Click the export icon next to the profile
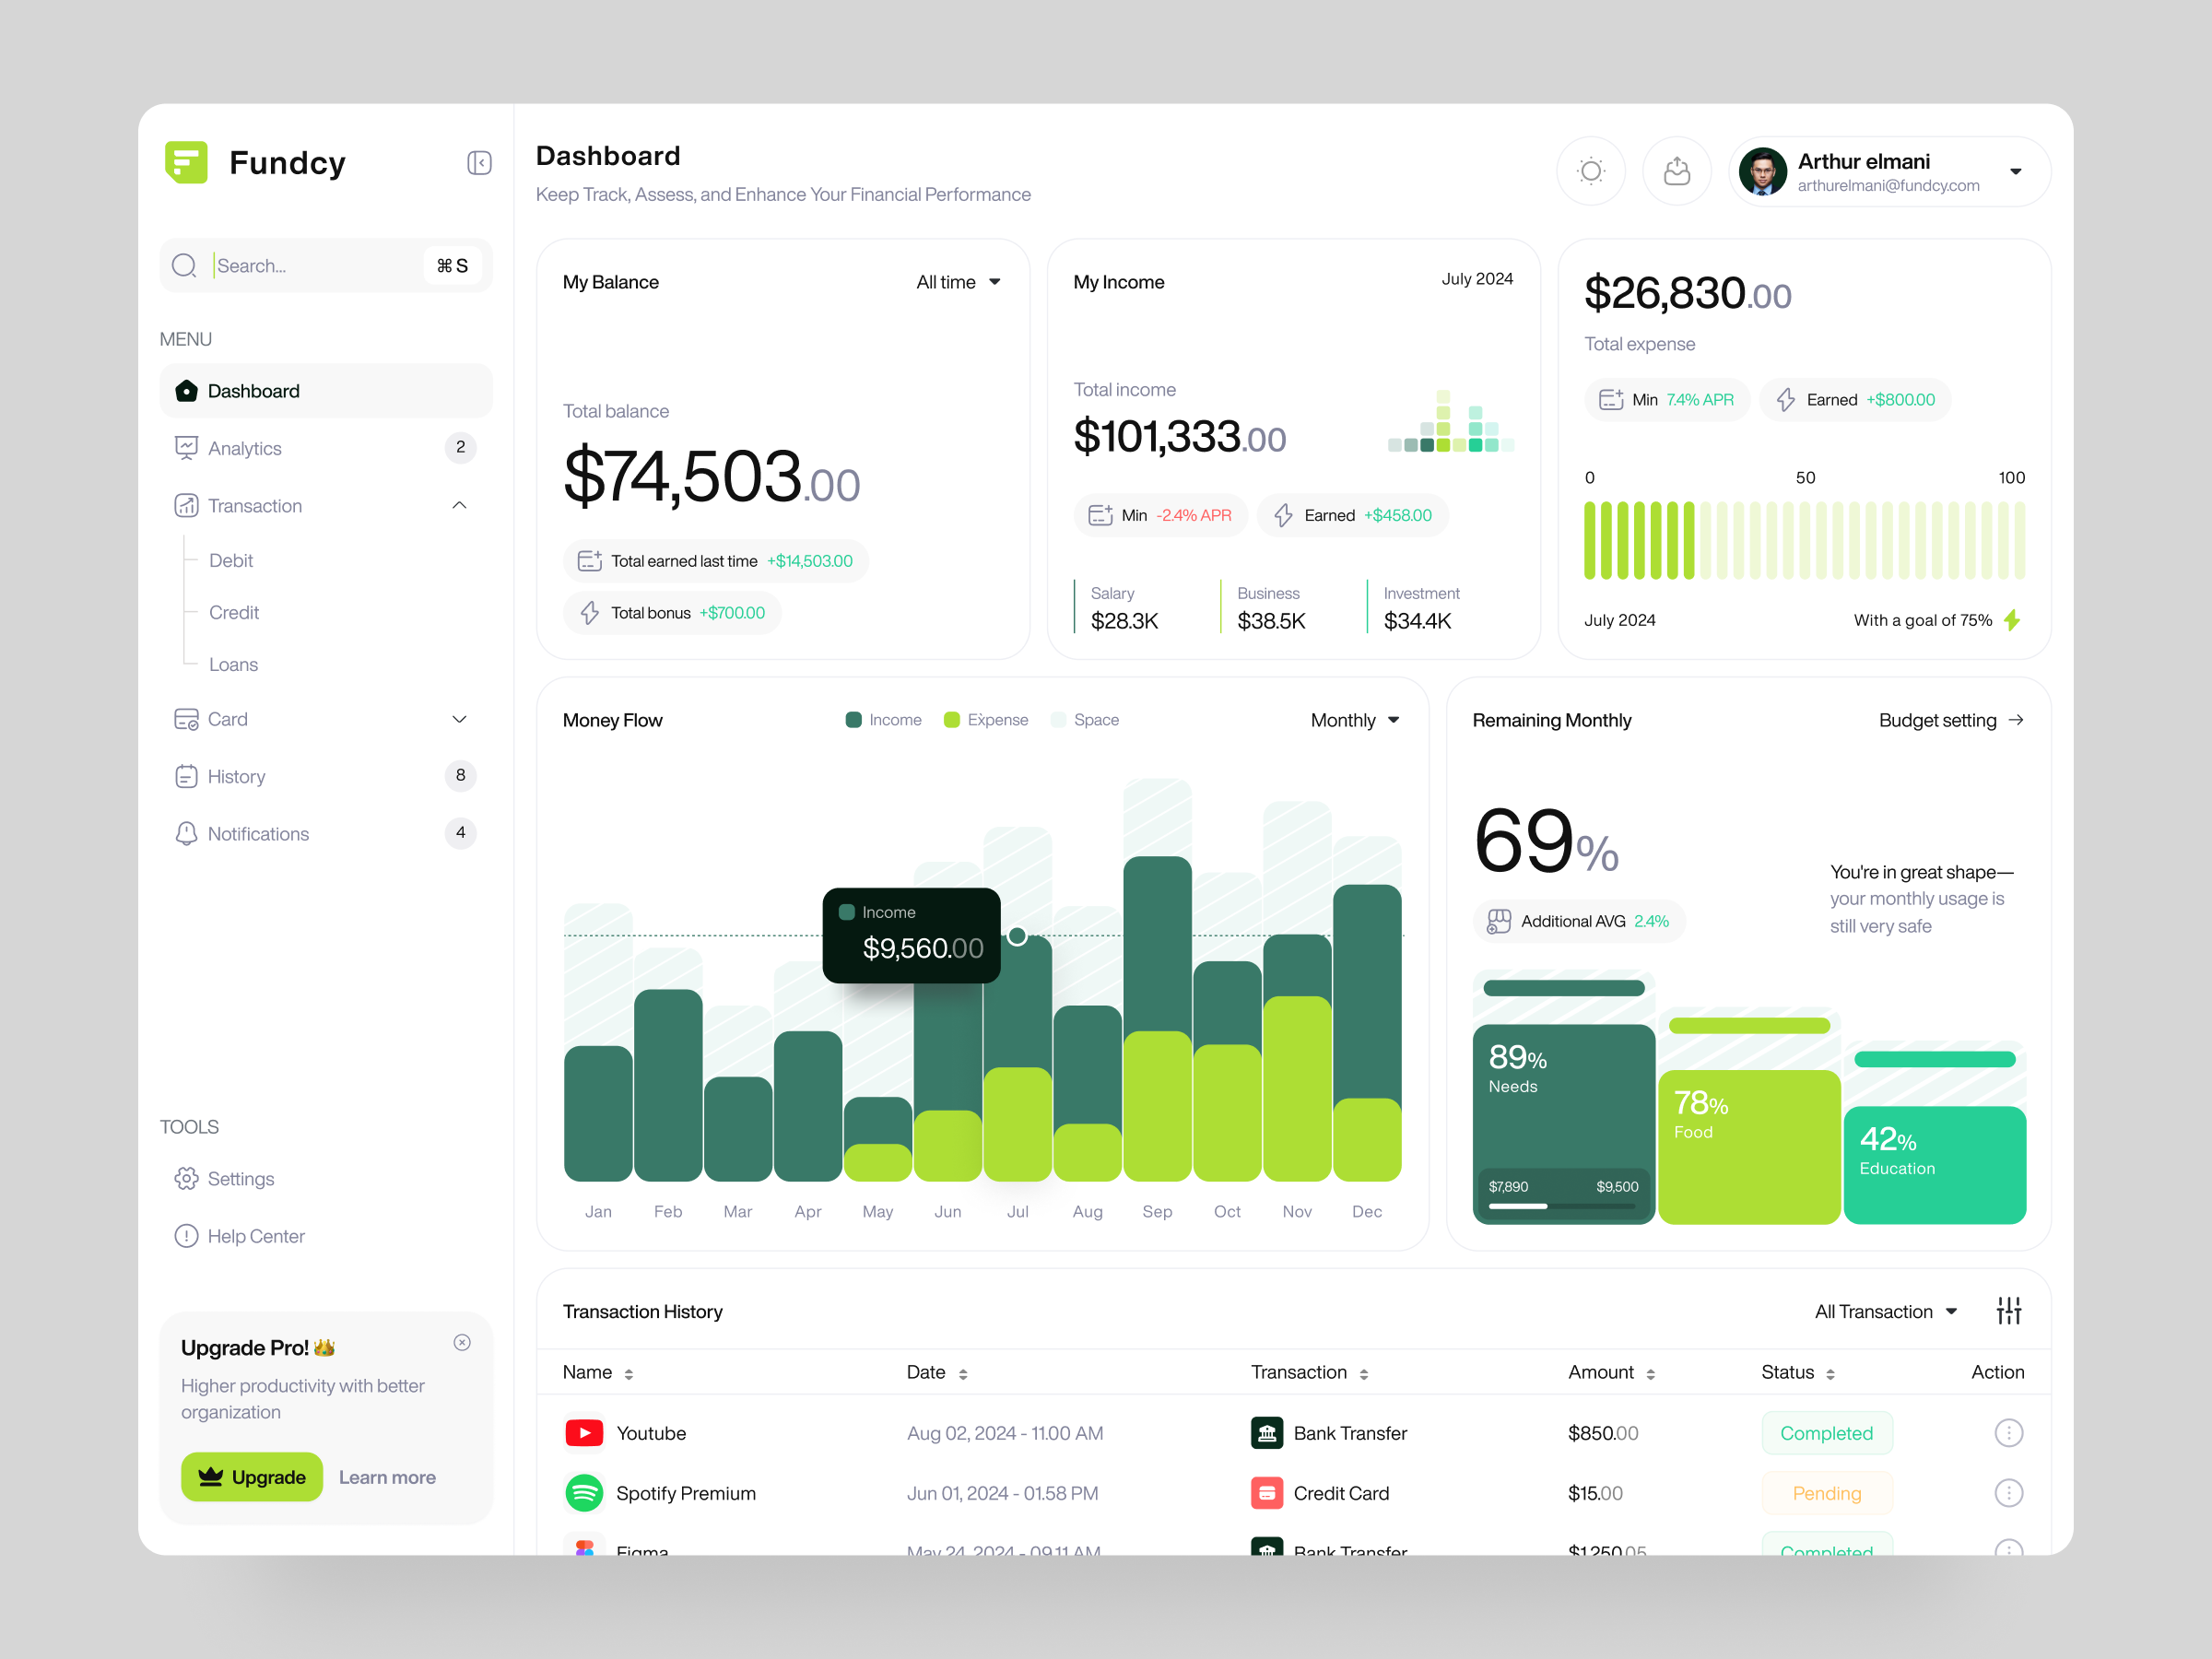Screen dimensions: 2212x1659 coord(1677,171)
